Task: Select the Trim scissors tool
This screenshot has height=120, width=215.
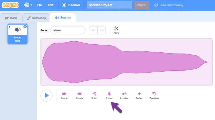Action: click(117, 30)
